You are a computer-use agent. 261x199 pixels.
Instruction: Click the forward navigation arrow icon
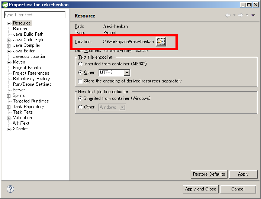pos(241,15)
